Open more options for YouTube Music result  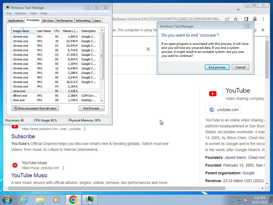[x=63, y=168]
